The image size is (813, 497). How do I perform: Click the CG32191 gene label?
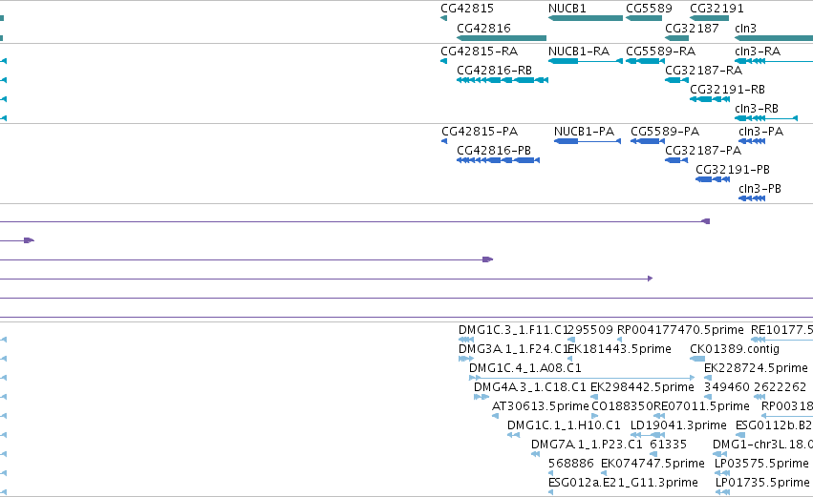point(717,9)
